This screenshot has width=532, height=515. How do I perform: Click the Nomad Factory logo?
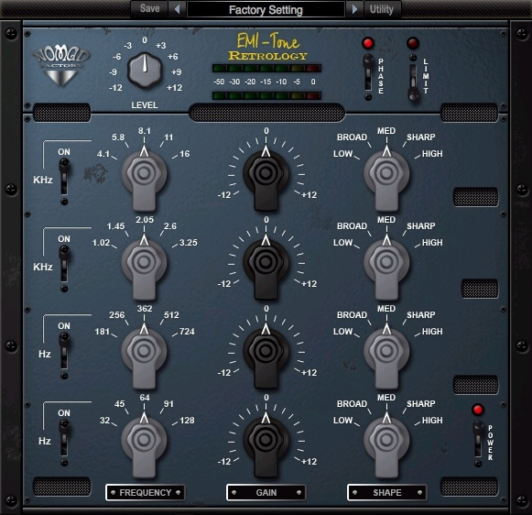point(61,66)
